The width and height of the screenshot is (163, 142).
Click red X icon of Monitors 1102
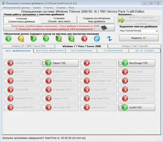[87, 72]
